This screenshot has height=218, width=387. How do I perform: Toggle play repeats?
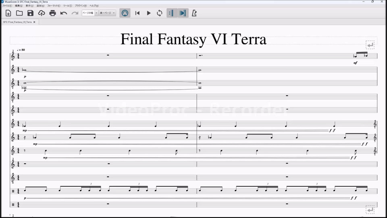pyautogui.click(x=171, y=13)
